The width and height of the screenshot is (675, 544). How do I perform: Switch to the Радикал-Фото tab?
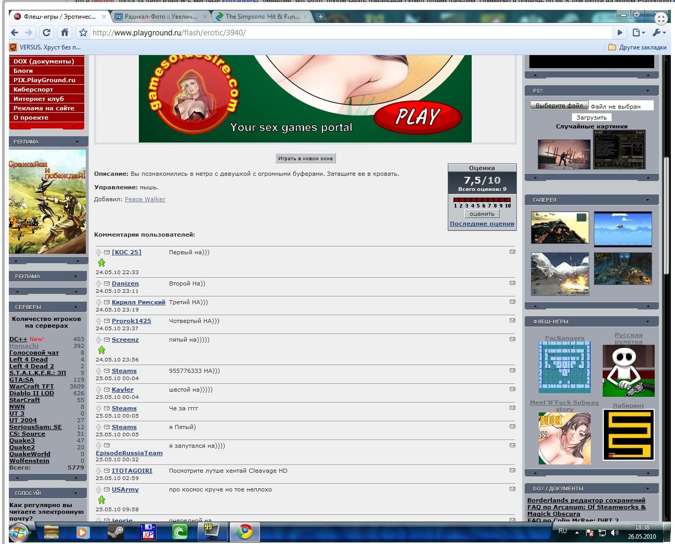point(161,17)
